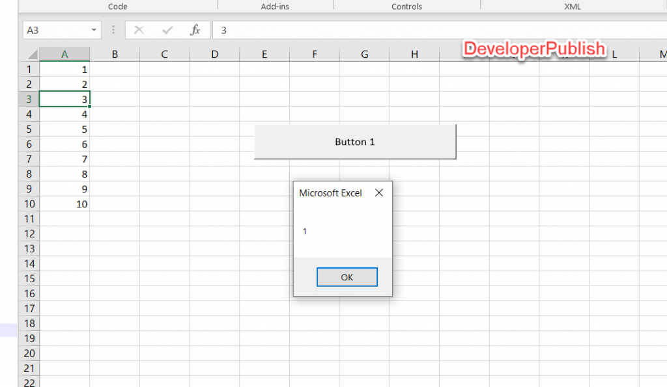Click the fill handle of cell A3
The height and width of the screenshot is (387, 667).
pos(90,106)
